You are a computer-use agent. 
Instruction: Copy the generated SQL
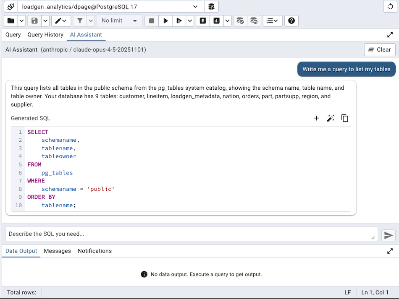344,118
